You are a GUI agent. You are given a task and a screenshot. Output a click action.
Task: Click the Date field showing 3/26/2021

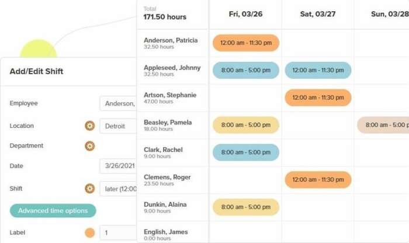tap(118, 166)
